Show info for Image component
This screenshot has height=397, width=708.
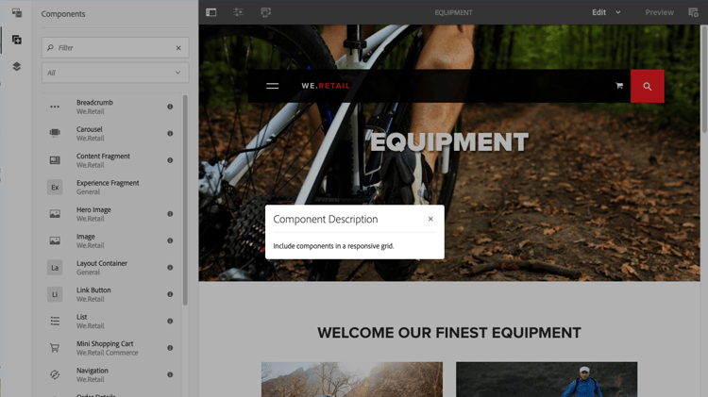(x=170, y=240)
